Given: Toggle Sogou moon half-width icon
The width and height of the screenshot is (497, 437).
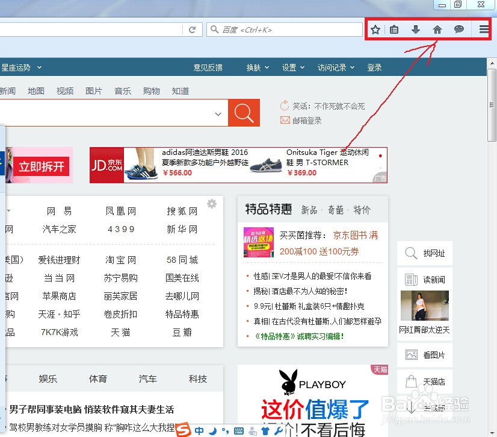Looking at the screenshot, I should click(212, 431).
